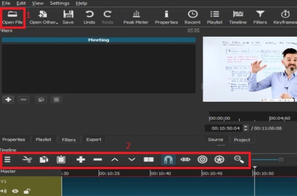
Task: Open the Open Other dropdown
Action: [x=43, y=17]
